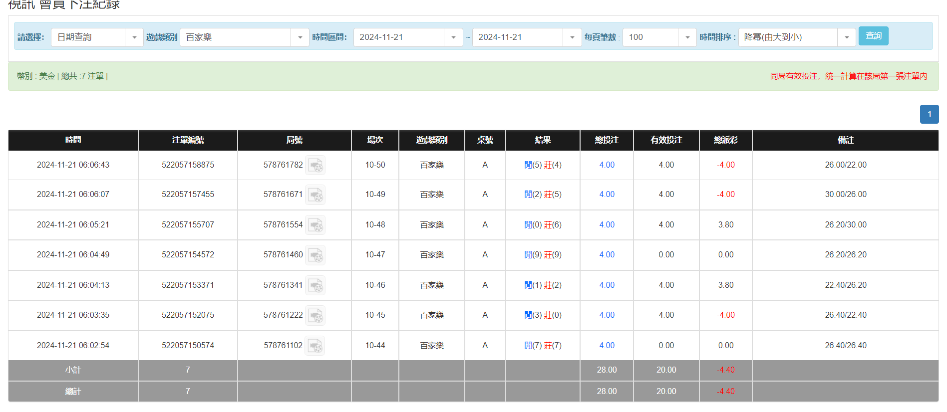Click the 時間 column header
Screen dimensions: 947x412
[x=73, y=140]
